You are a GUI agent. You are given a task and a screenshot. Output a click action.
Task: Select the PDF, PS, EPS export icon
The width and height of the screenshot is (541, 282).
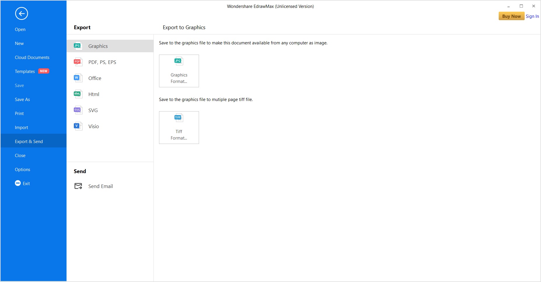pos(77,62)
